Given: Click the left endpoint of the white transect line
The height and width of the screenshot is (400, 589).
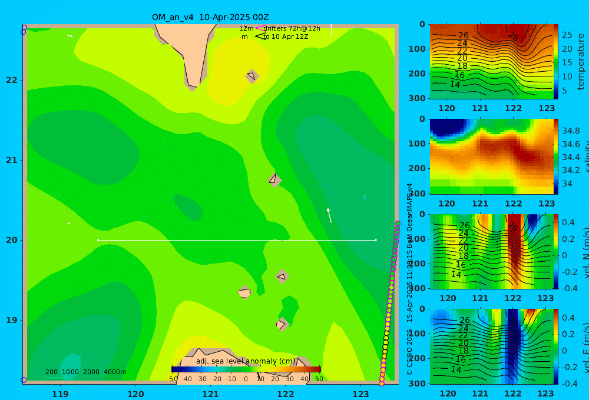Looking at the screenshot, I should click(x=98, y=240).
